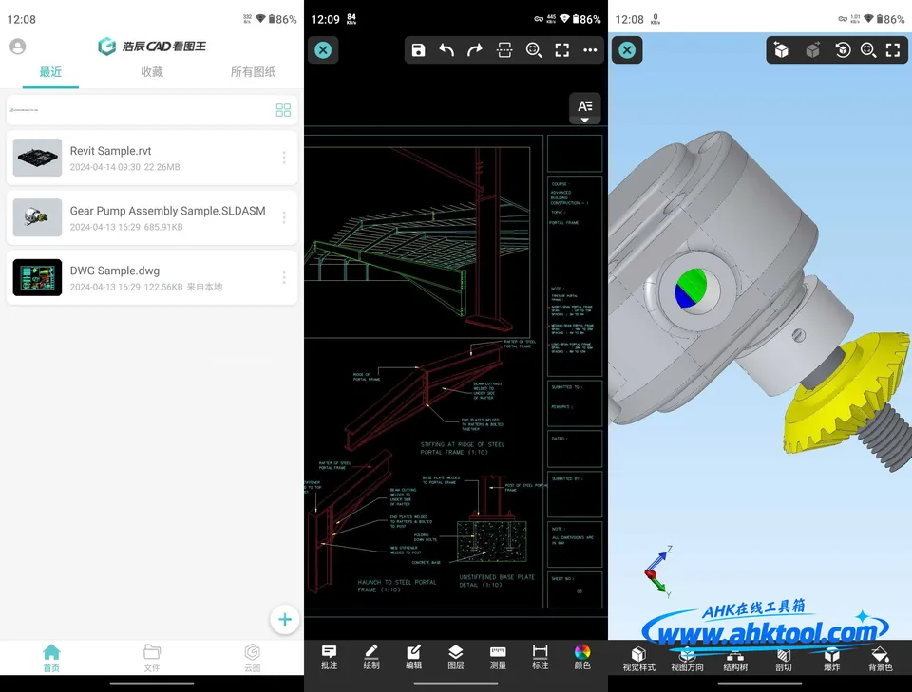912x692 pixels.
Task: Select the 标注 dimension tool
Action: pyautogui.click(x=541, y=657)
